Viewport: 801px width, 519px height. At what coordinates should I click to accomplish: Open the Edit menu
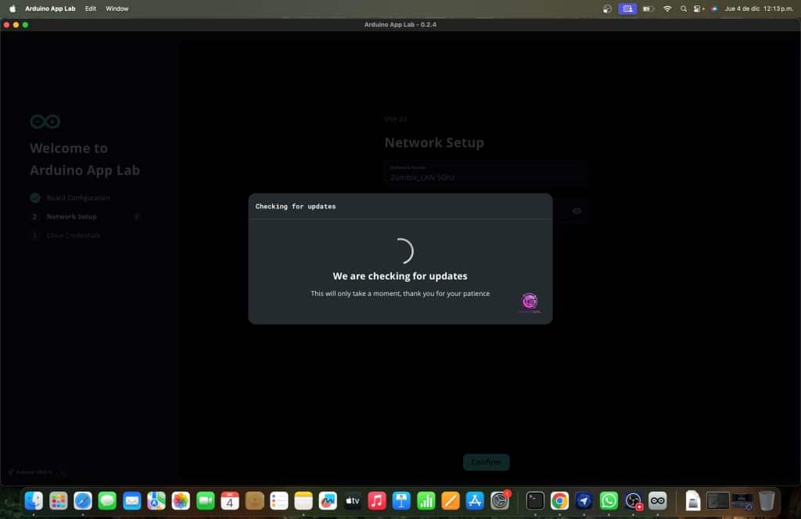click(91, 9)
